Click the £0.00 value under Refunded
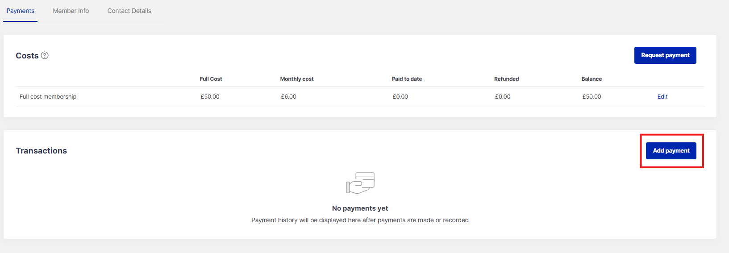This screenshot has width=729, height=253. (x=503, y=97)
